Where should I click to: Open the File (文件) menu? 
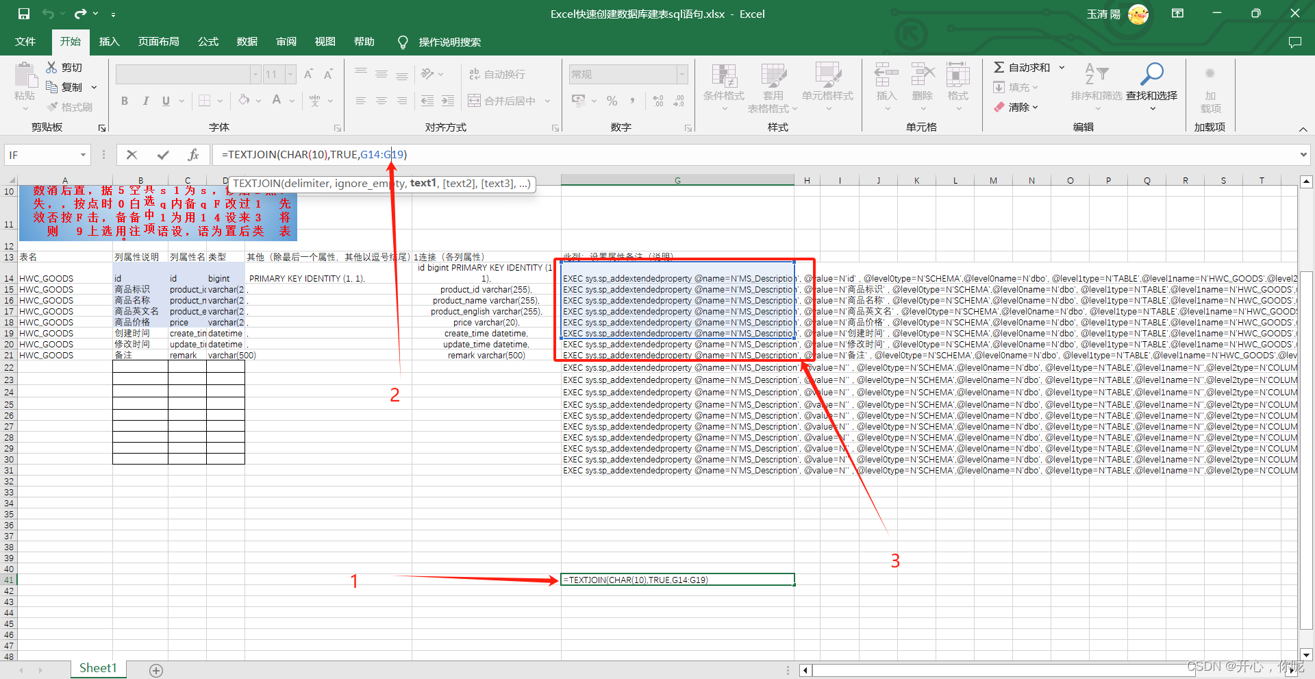25,42
